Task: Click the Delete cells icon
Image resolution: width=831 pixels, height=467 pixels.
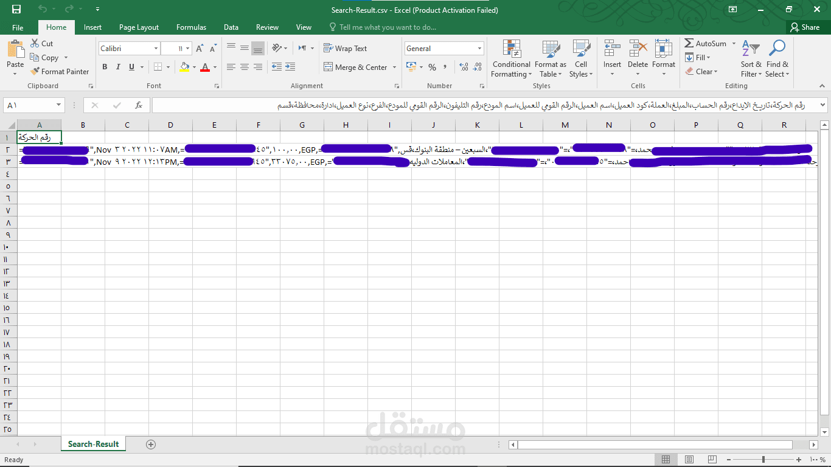Action: click(638, 49)
